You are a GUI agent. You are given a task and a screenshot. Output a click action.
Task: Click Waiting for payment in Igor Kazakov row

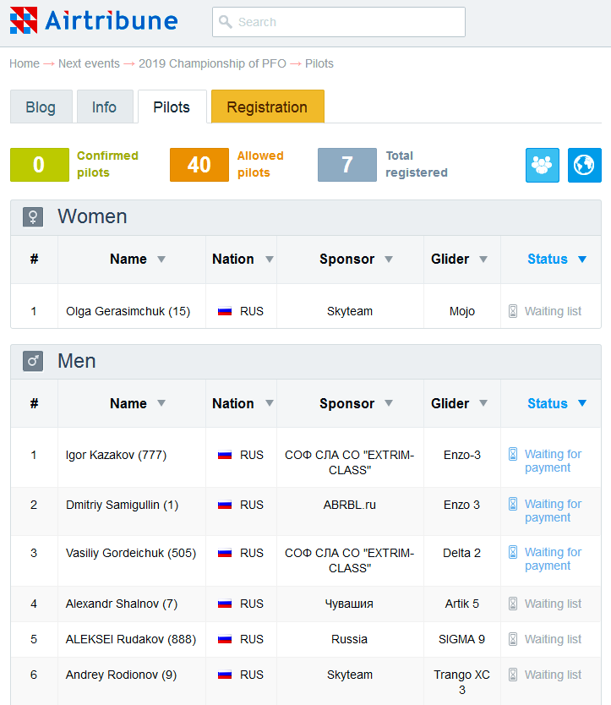point(553,461)
